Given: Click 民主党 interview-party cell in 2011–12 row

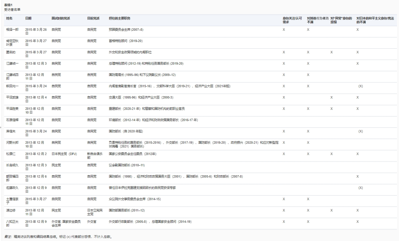Looking at the screenshot, I should [56, 210].
